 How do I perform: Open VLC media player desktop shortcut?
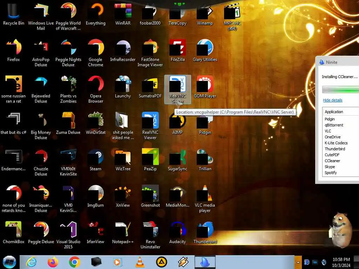(205, 198)
